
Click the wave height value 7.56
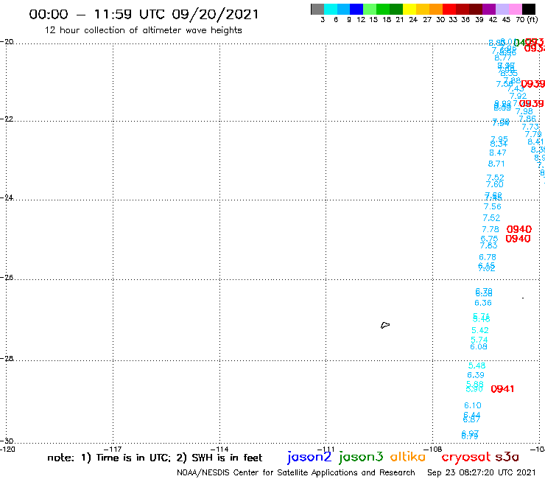(x=493, y=206)
